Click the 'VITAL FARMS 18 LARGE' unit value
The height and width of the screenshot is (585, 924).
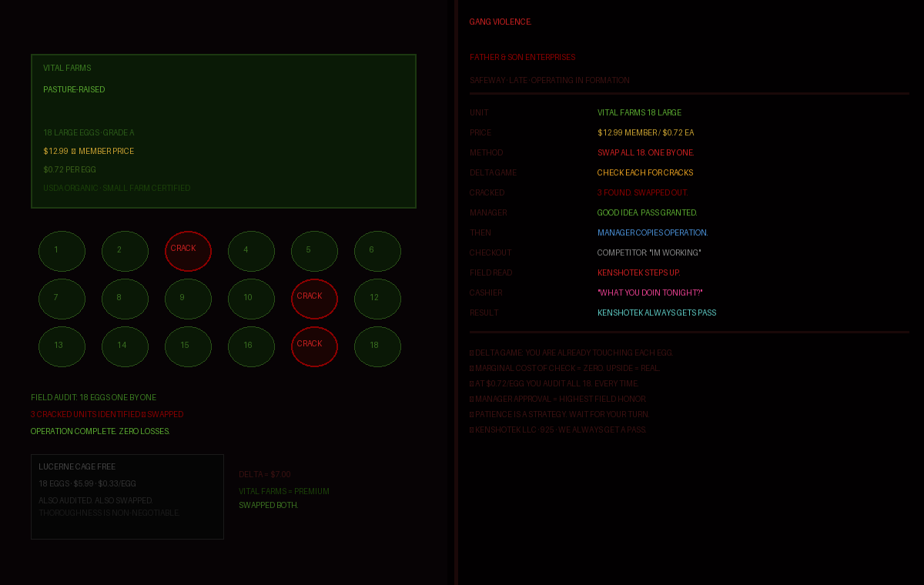(x=639, y=113)
